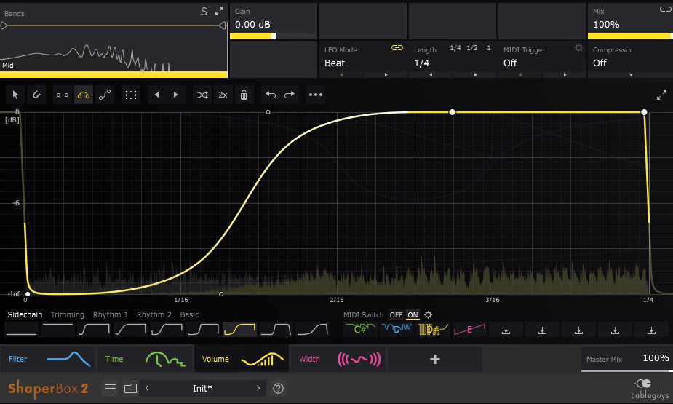Open the Sidechain preset category

pyautogui.click(x=25, y=314)
